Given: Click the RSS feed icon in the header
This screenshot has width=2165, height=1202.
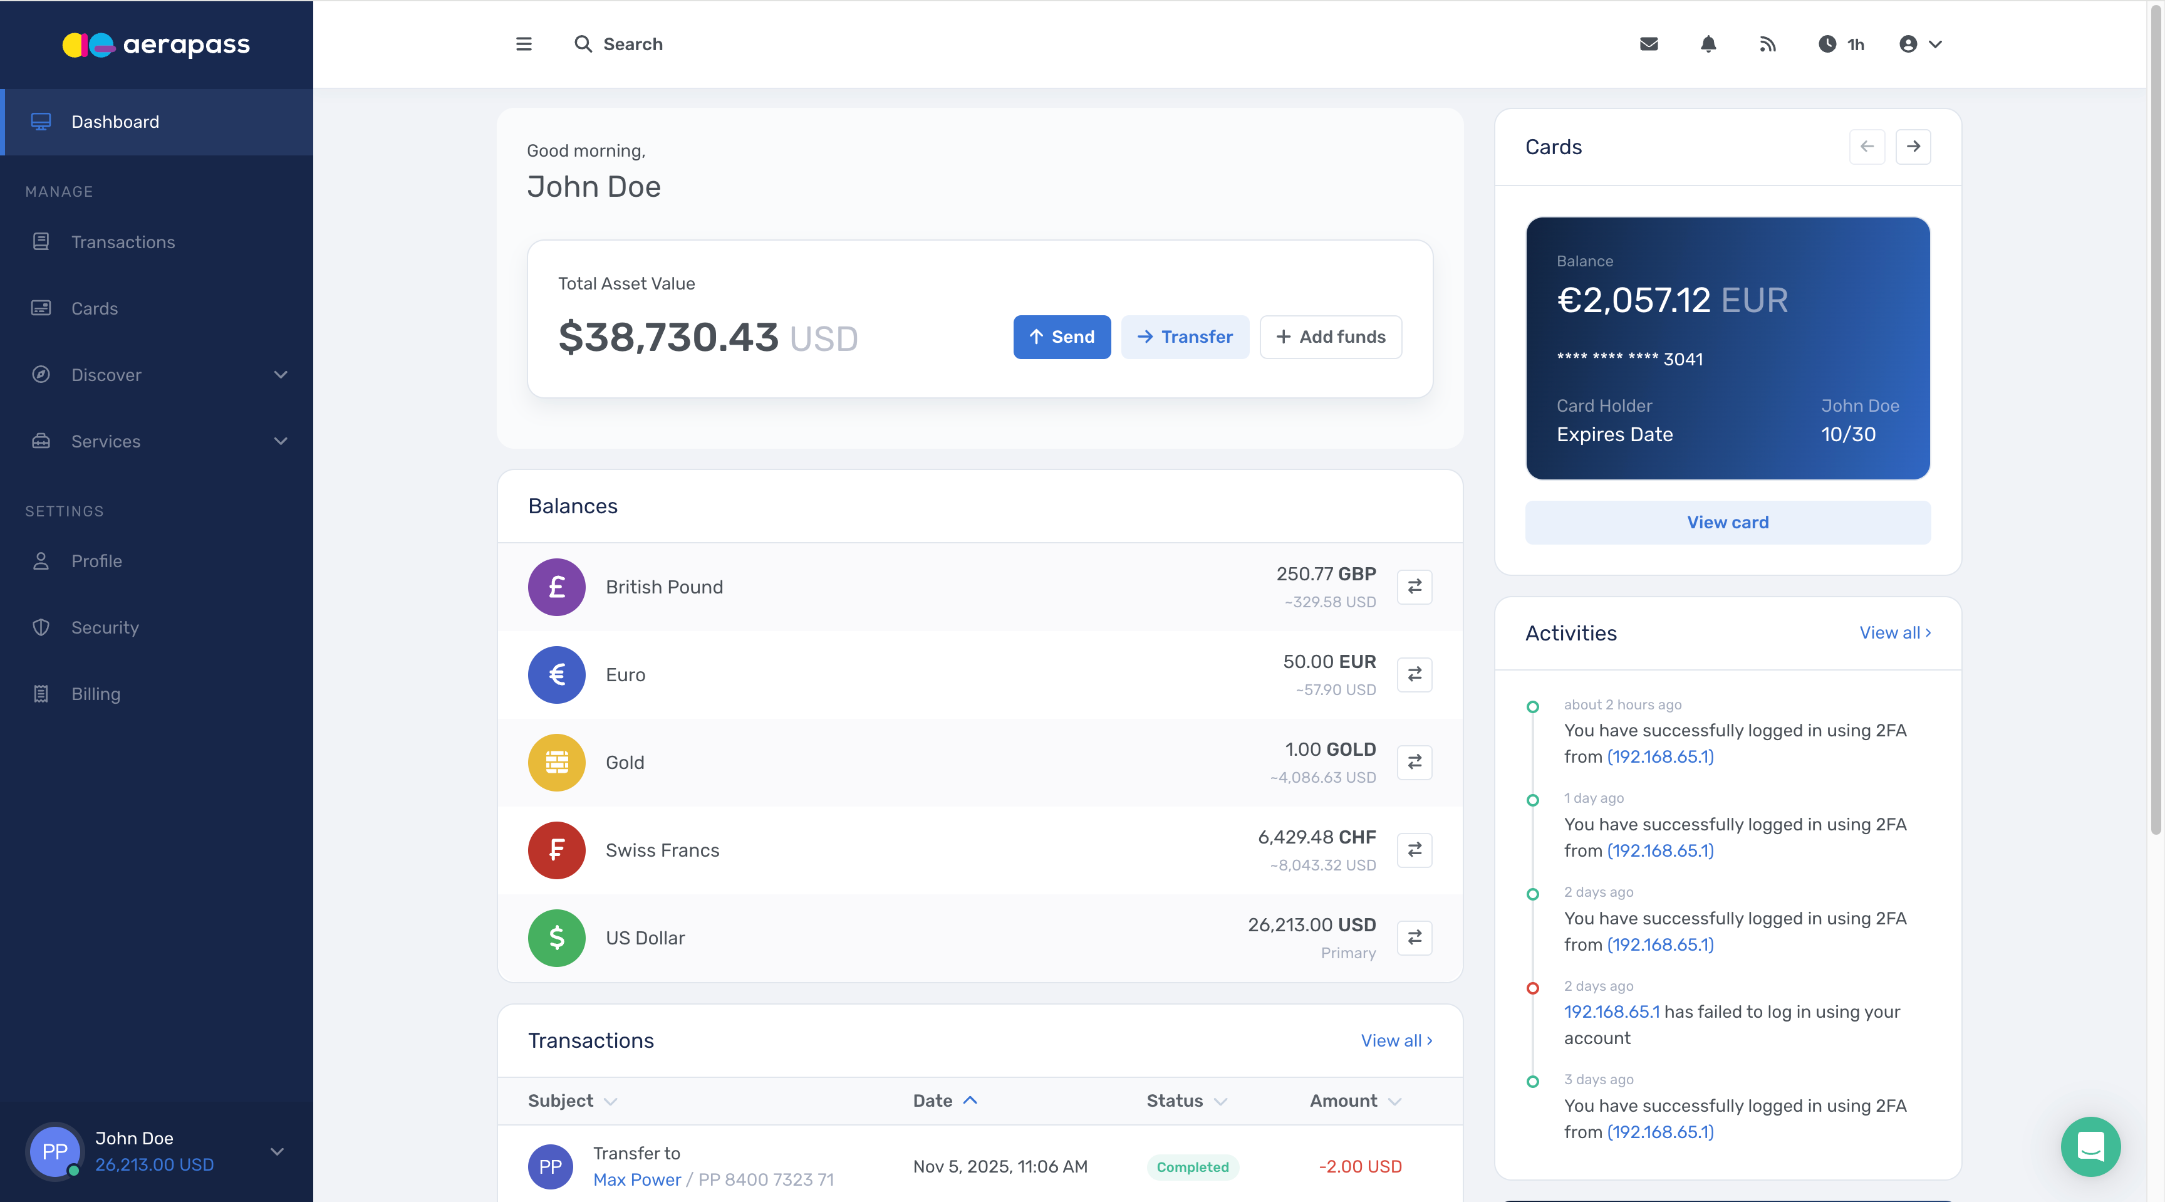Looking at the screenshot, I should pyautogui.click(x=1767, y=44).
